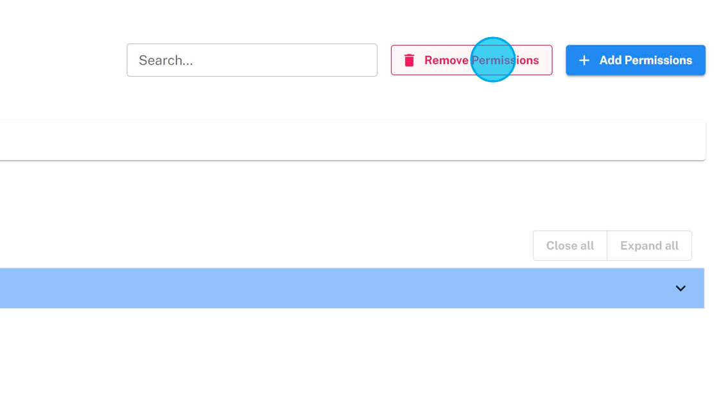Select the blue Add Permissions control

click(635, 60)
